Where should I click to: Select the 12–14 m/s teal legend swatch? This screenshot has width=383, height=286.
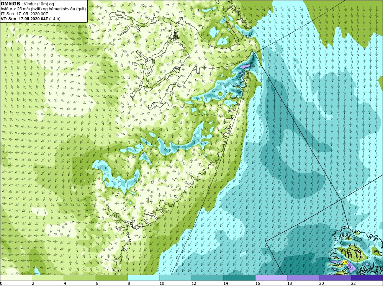207,278
